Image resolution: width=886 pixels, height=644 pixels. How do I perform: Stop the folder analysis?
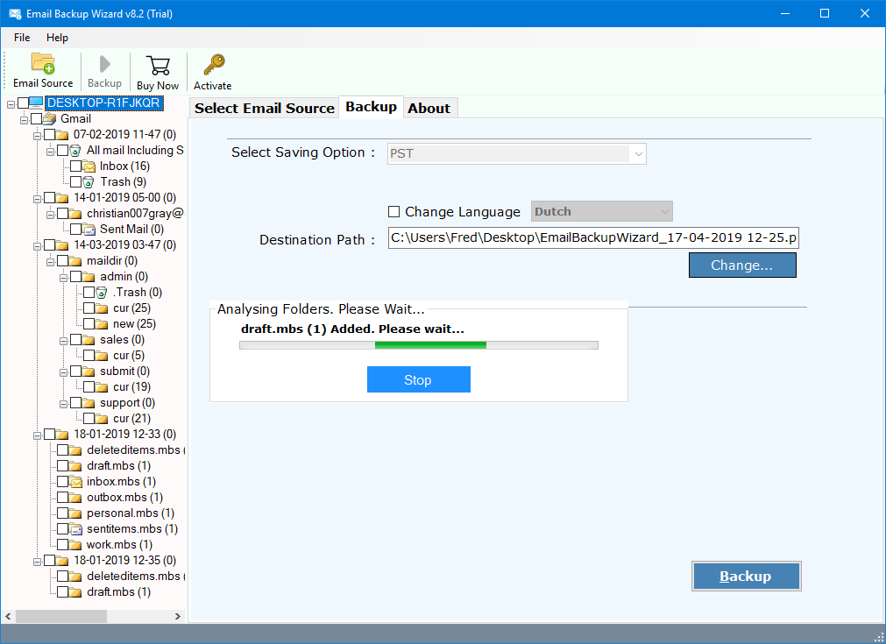[x=418, y=379]
